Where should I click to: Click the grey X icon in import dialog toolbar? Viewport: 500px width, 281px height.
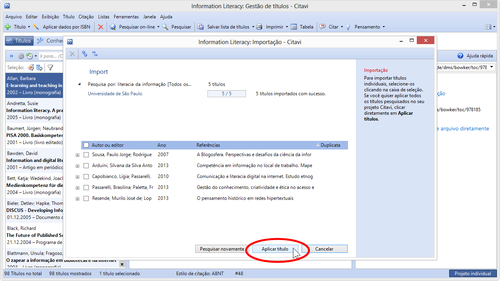pyautogui.click(x=72, y=54)
